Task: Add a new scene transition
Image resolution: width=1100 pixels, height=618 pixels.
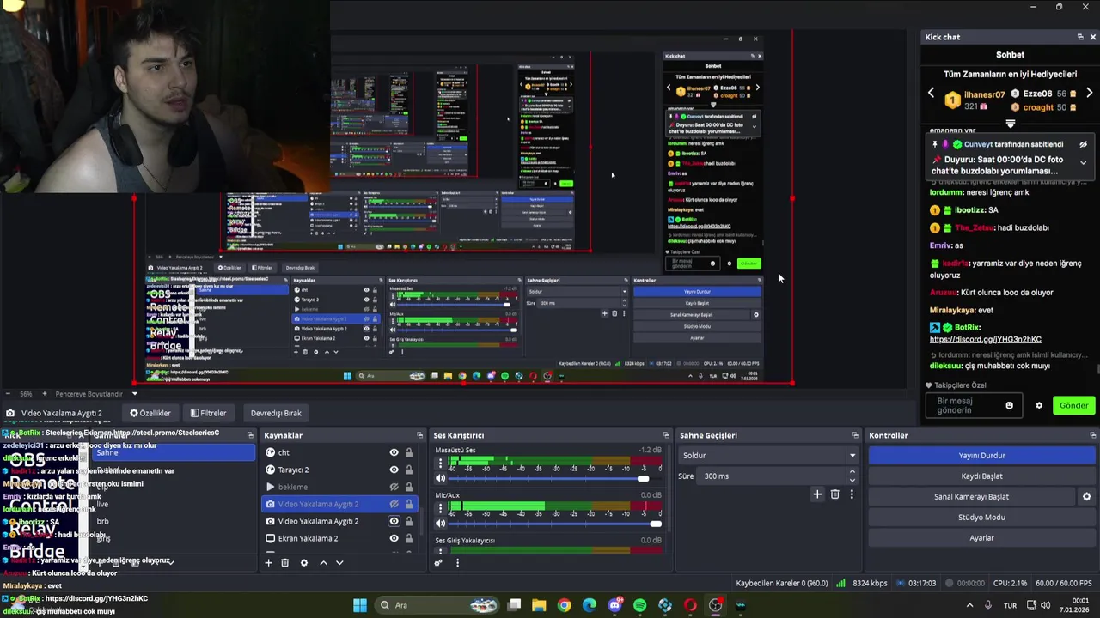Action: point(817,494)
